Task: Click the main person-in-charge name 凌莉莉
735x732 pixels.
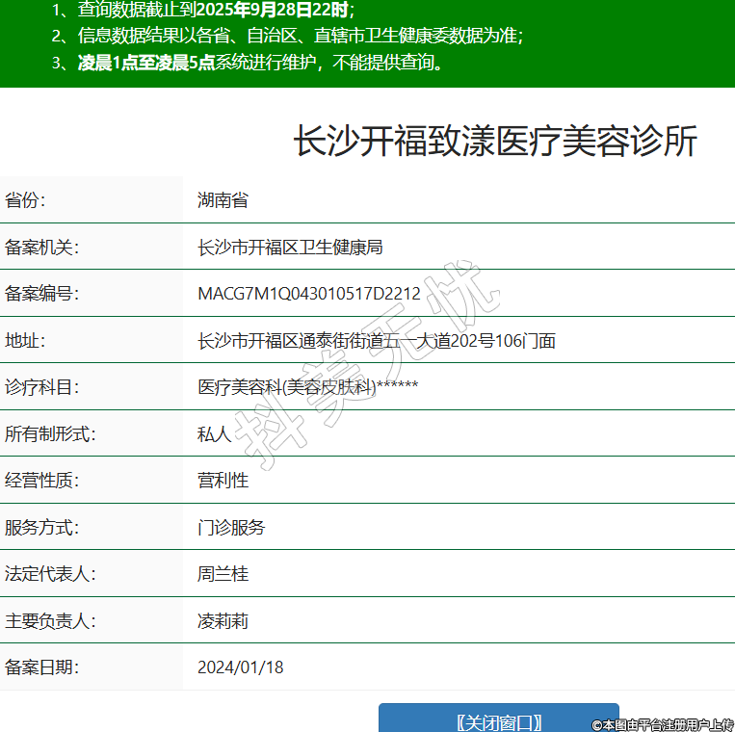Action: (x=223, y=621)
